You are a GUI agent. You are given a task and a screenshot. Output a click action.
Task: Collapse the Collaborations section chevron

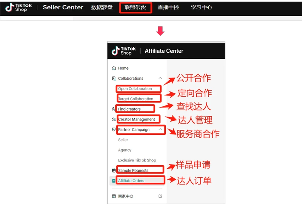click(160, 78)
